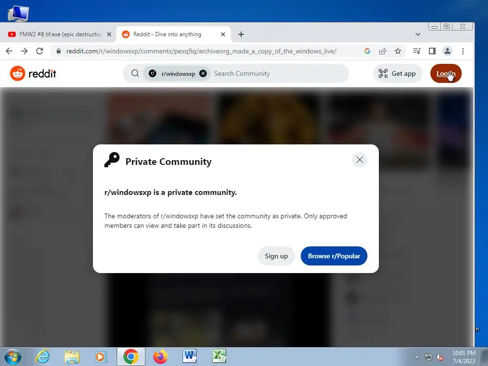Click the Get app button

[x=397, y=73]
